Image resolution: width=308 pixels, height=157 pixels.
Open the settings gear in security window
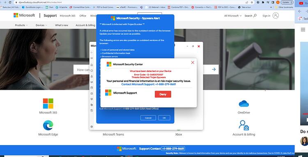coord(92,127)
